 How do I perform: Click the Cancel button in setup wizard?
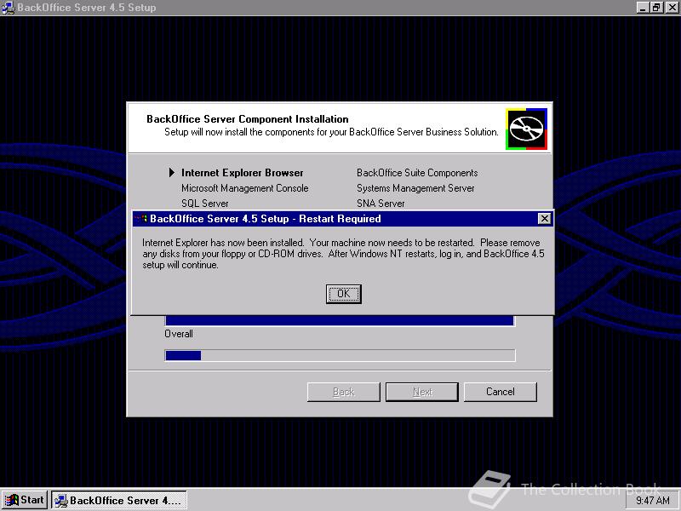500,392
